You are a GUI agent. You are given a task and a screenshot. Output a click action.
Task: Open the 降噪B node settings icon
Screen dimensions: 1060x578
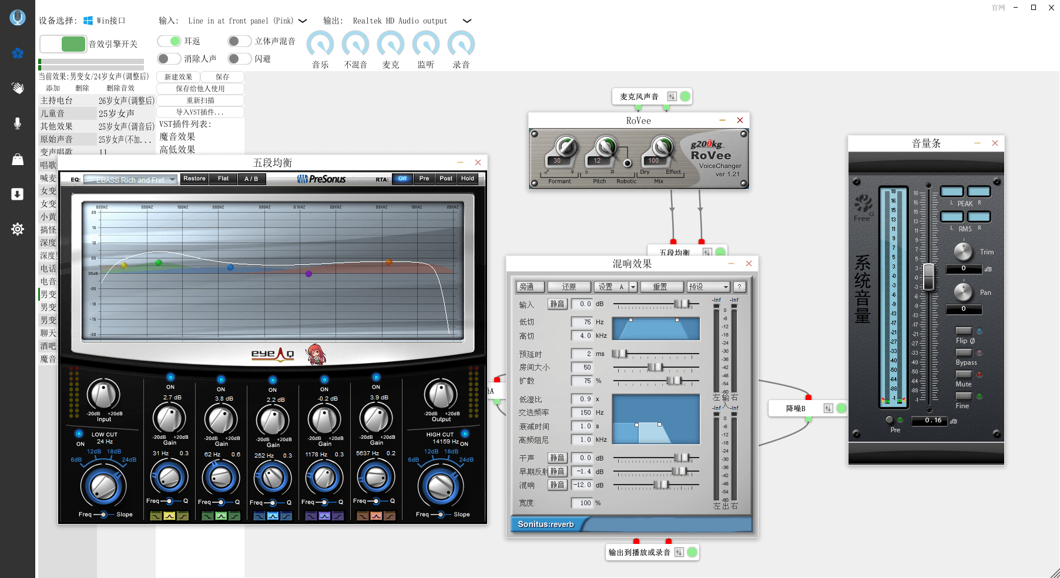pos(828,408)
